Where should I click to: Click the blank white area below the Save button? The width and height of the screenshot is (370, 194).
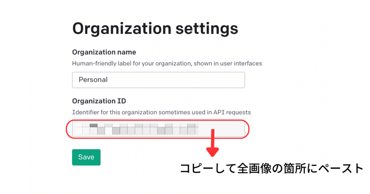pos(116,183)
